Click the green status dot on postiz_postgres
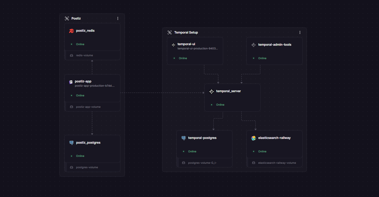The height and width of the screenshot is (197, 379). [x=71, y=156]
